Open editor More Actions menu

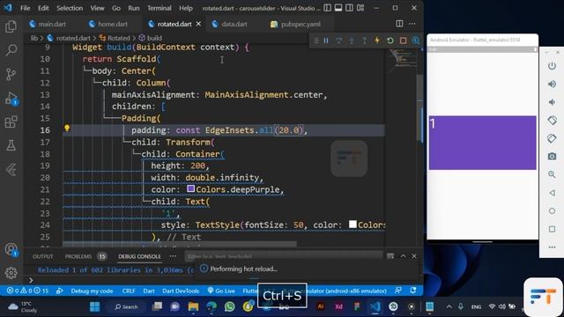point(412,24)
